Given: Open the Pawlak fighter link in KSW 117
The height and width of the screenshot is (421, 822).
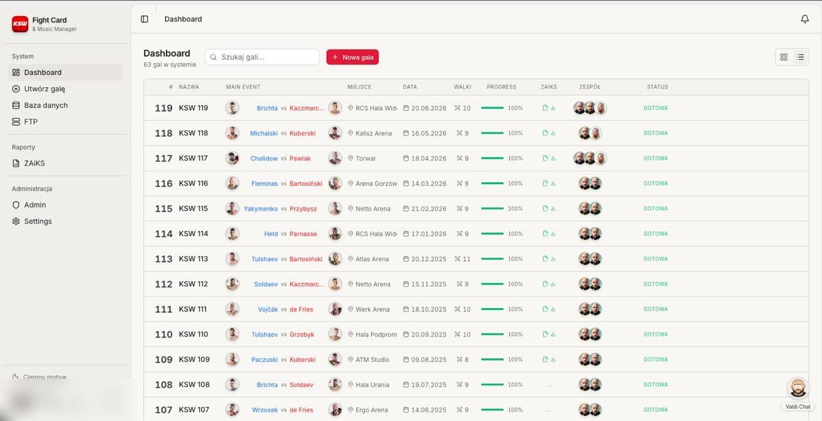Looking at the screenshot, I should click(x=300, y=159).
